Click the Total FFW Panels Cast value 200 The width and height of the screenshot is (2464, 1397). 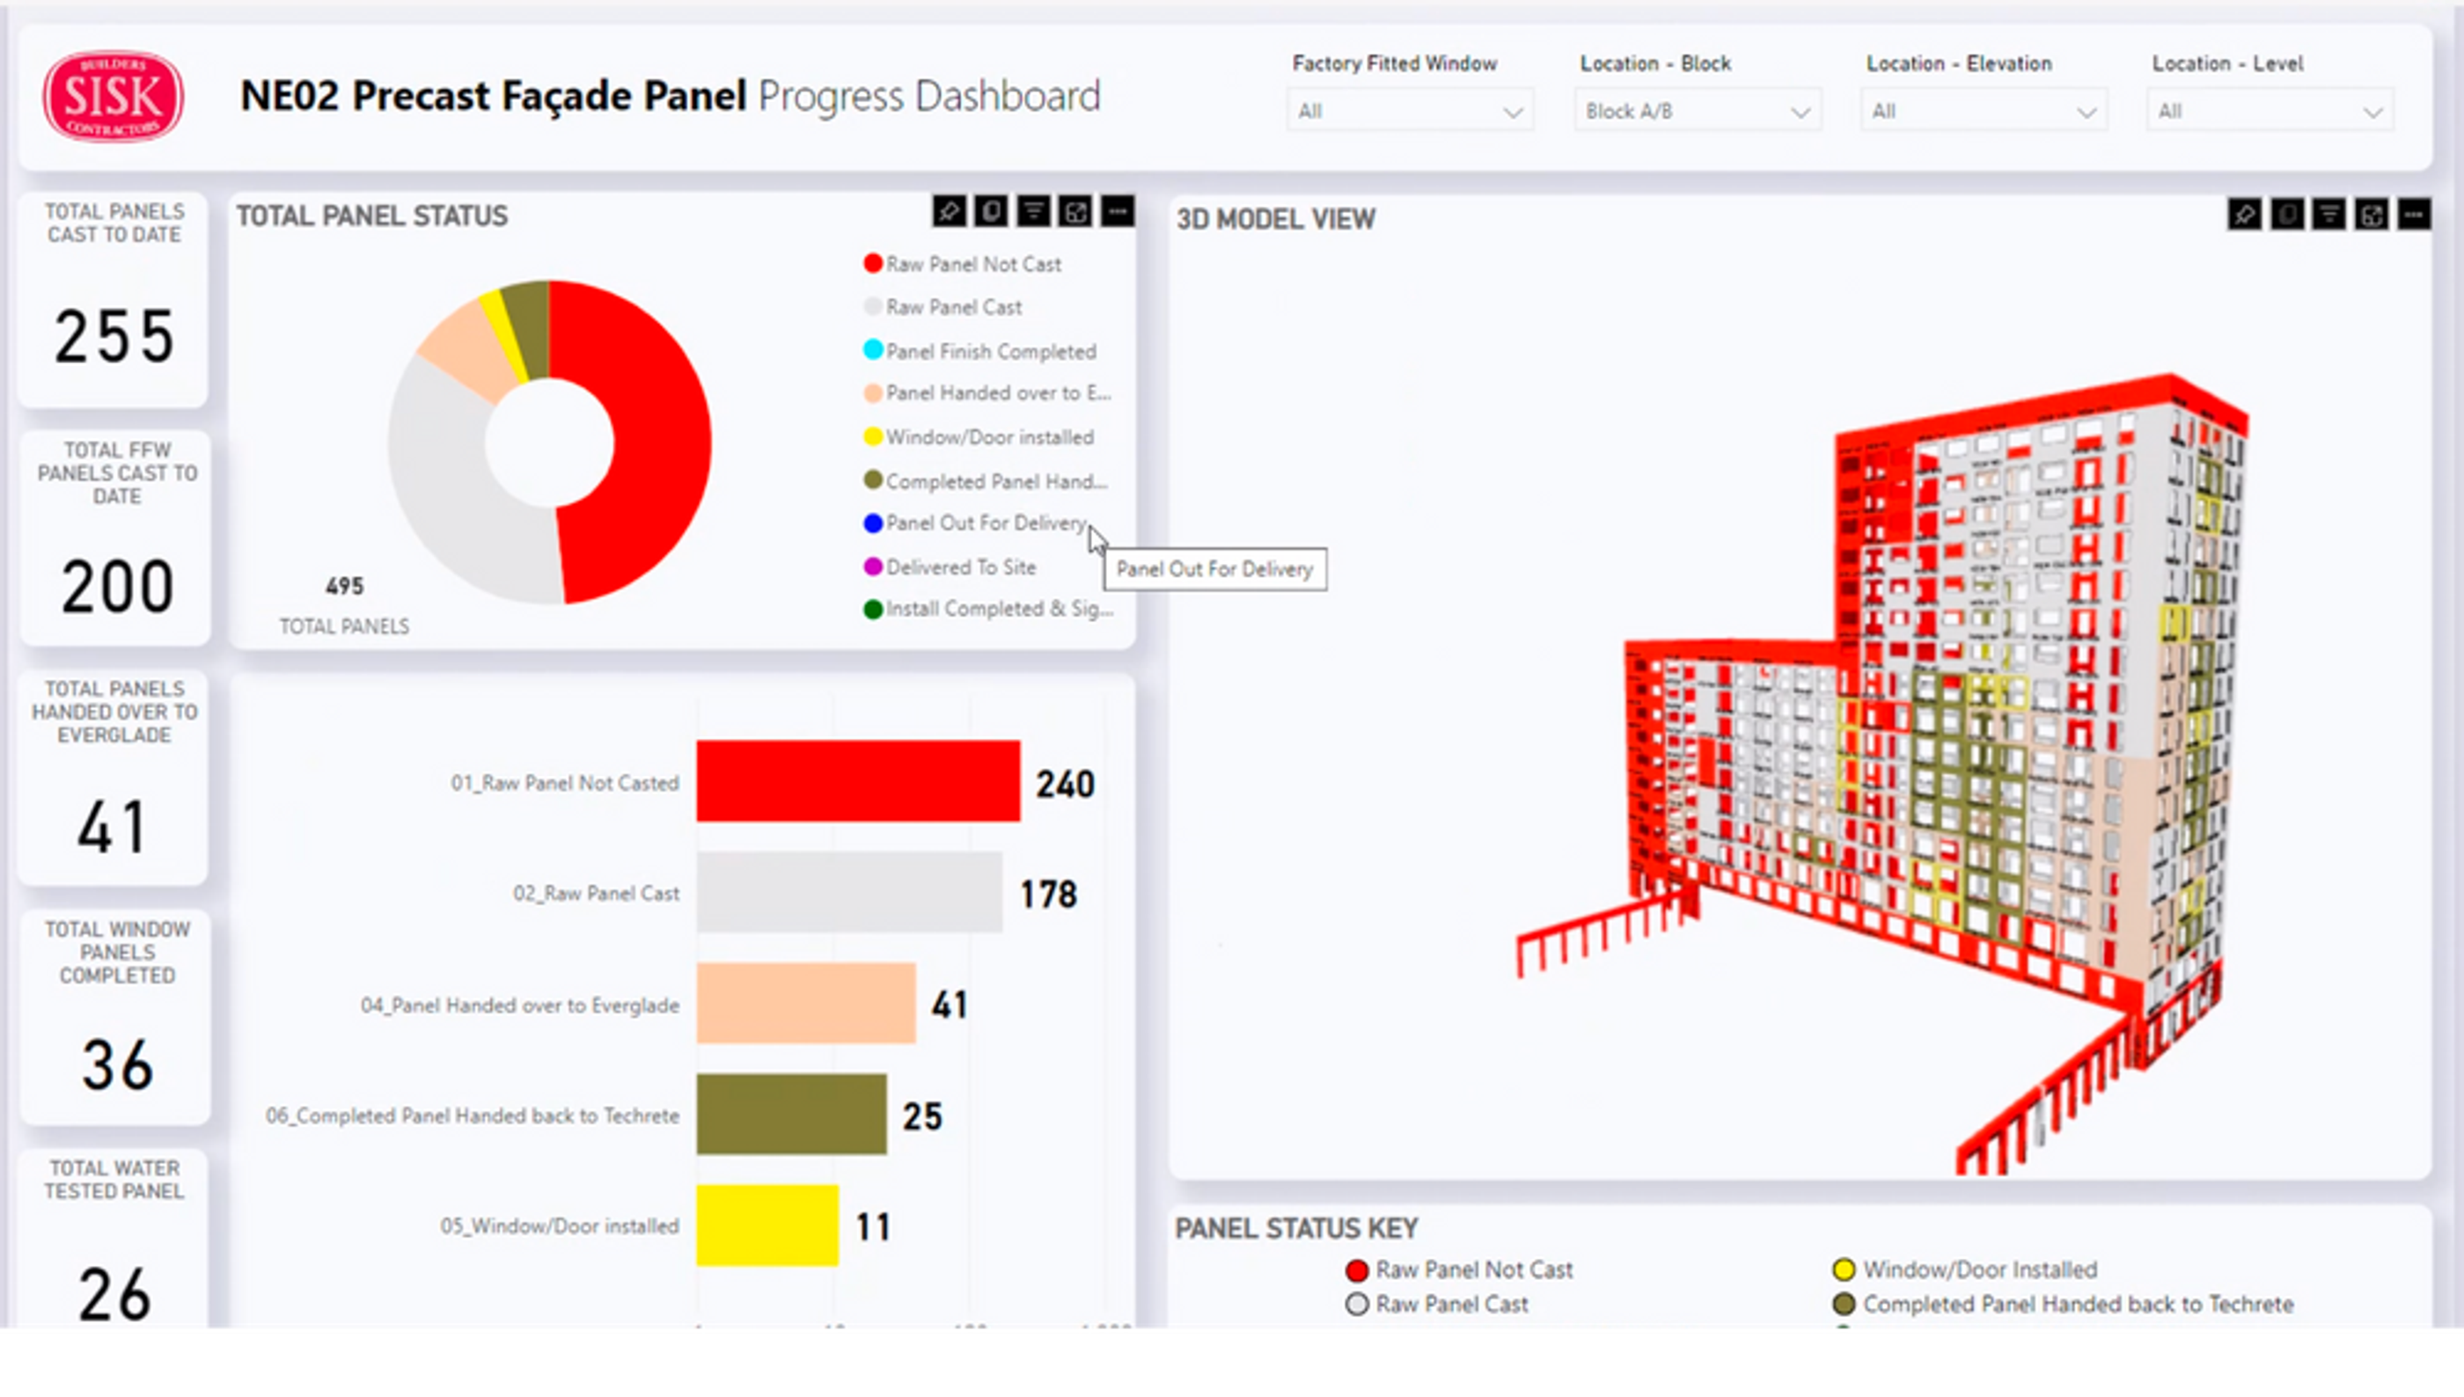[117, 586]
